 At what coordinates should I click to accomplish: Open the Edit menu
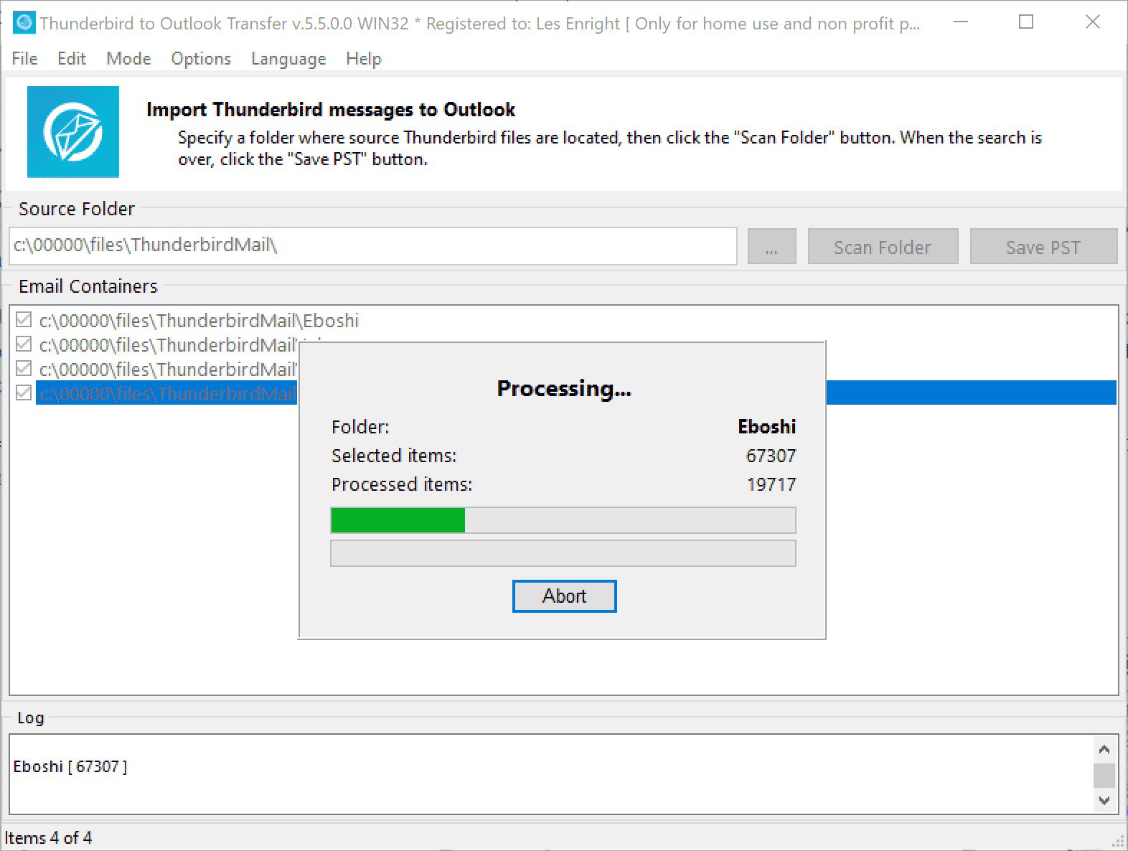pos(72,59)
